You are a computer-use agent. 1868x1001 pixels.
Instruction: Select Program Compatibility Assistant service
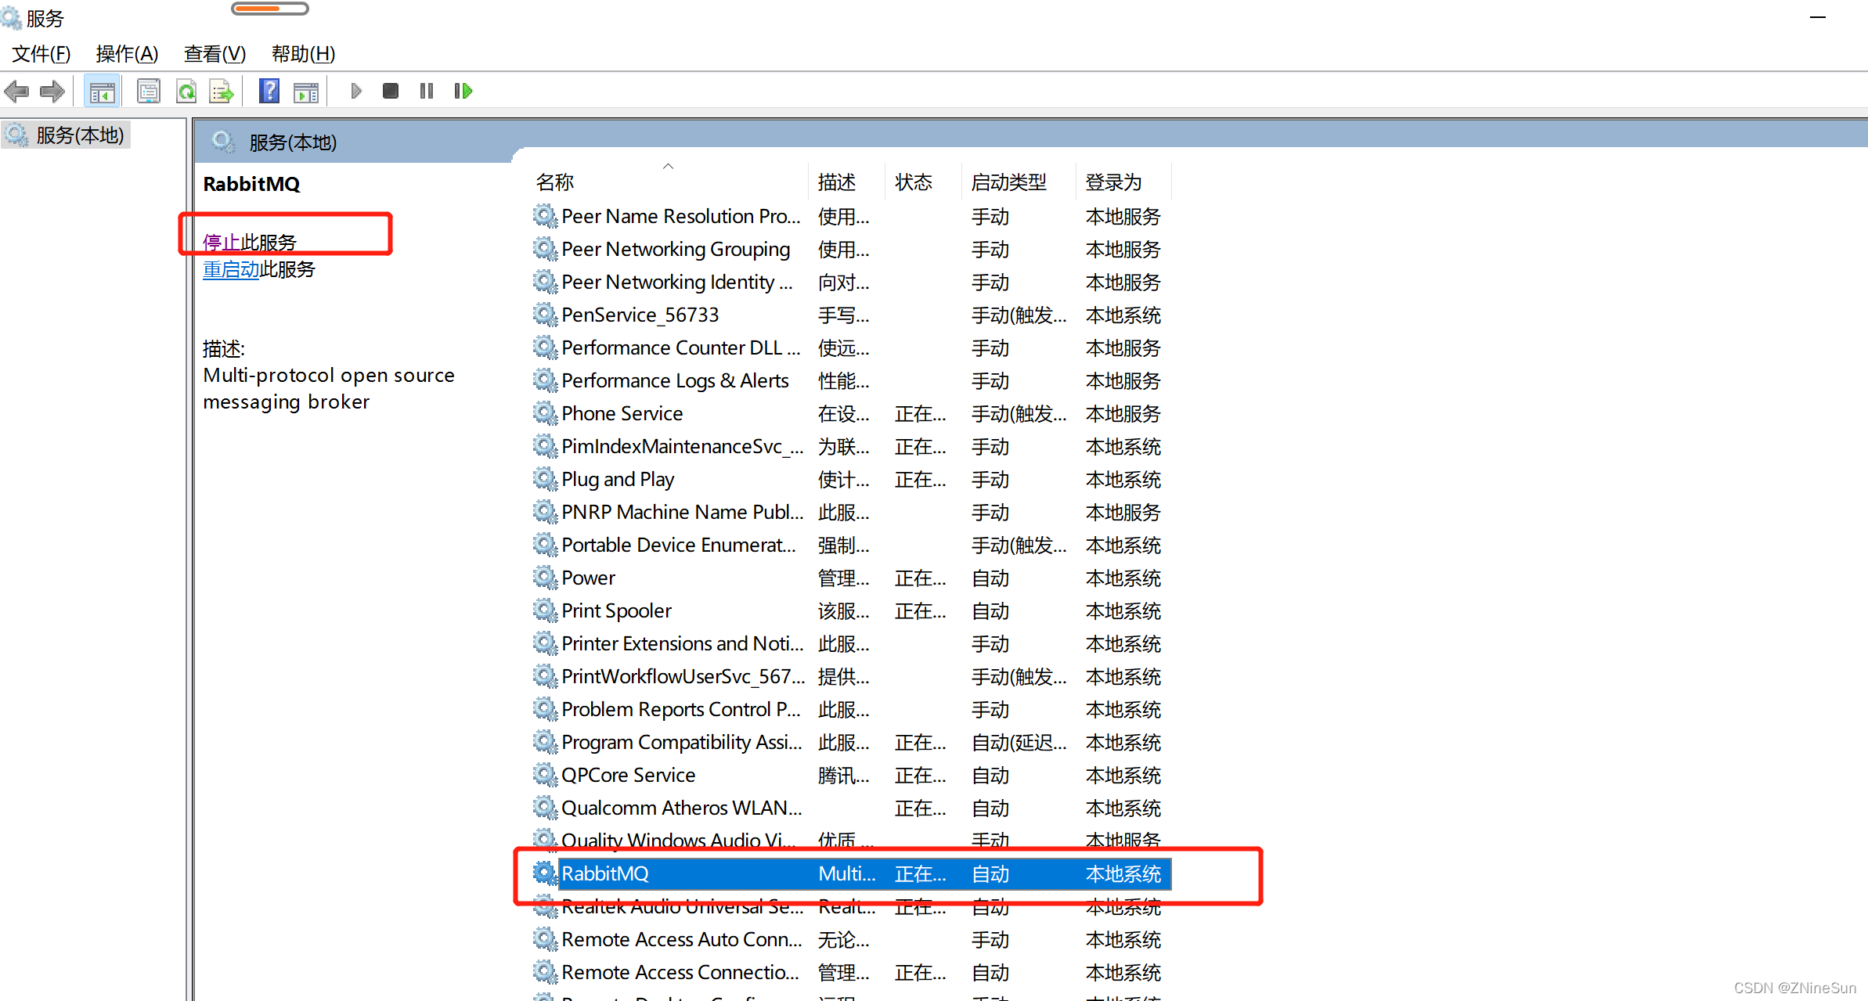pyautogui.click(x=852, y=742)
